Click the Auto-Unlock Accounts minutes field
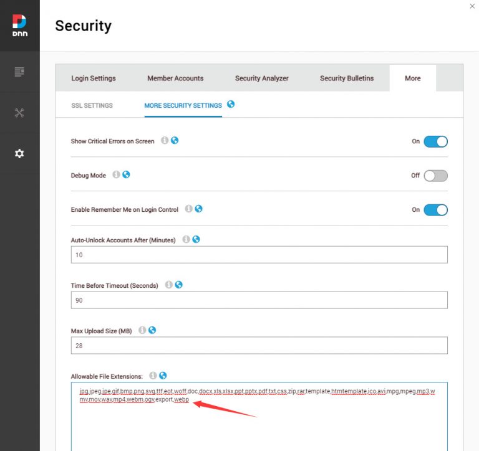Image resolution: width=479 pixels, height=451 pixels. tap(259, 255)
